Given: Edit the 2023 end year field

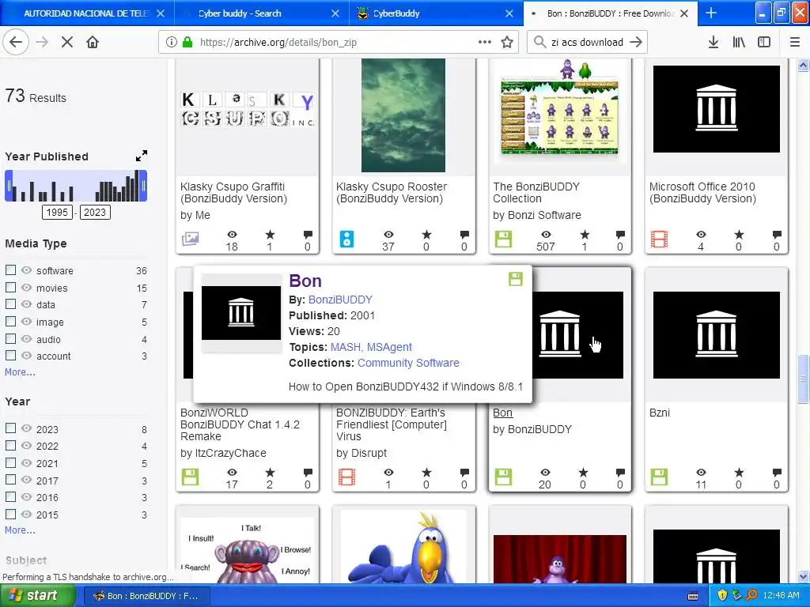Looking at the screenshot, I should pyautogui.click(x=95, y=212).
